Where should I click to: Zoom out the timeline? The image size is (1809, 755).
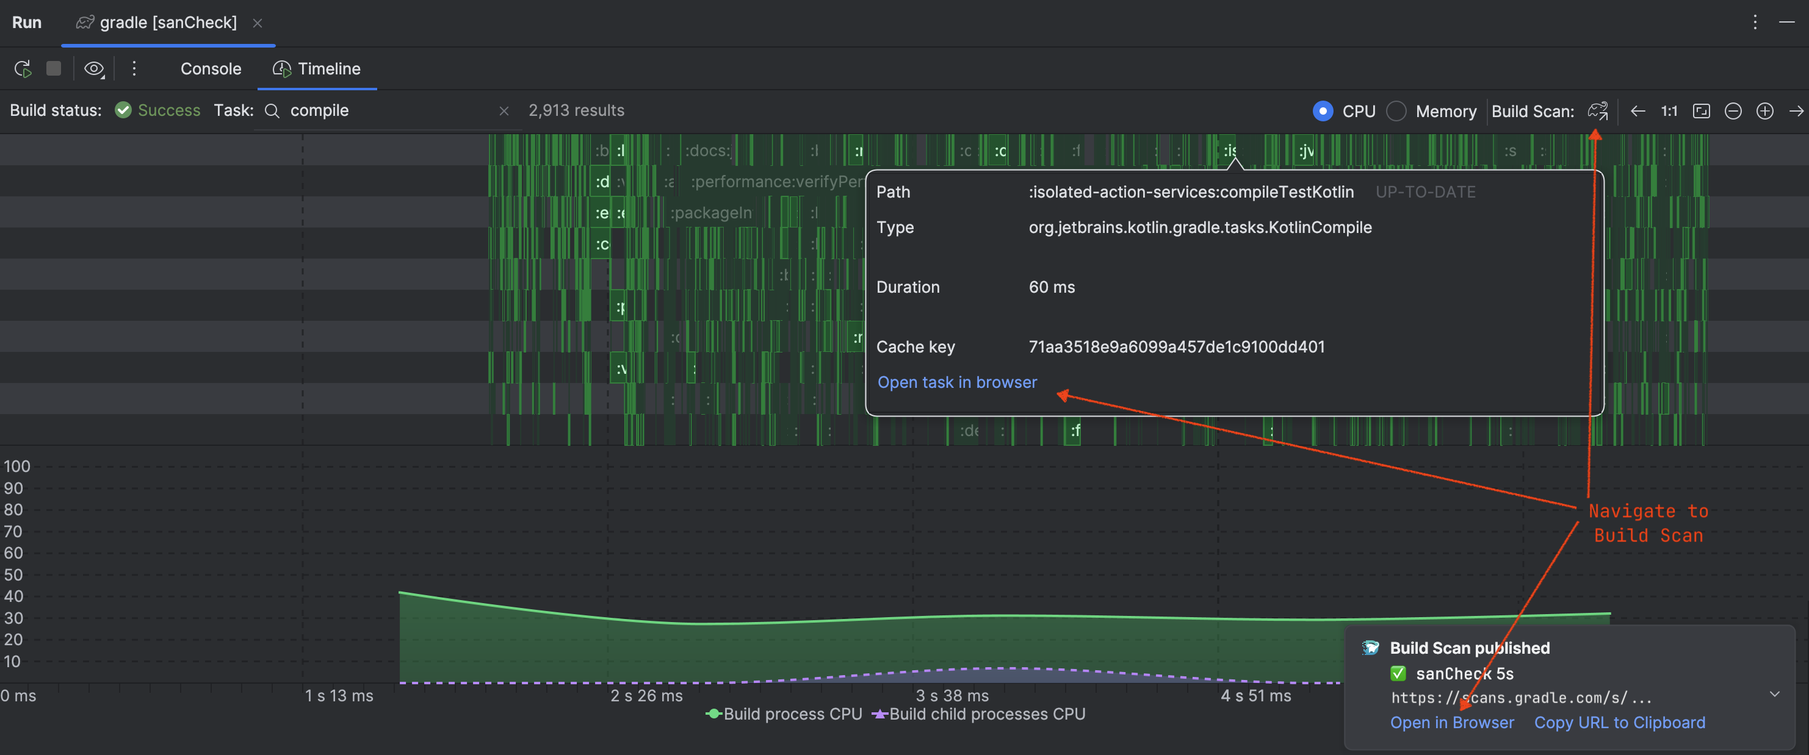(1733, 111)
